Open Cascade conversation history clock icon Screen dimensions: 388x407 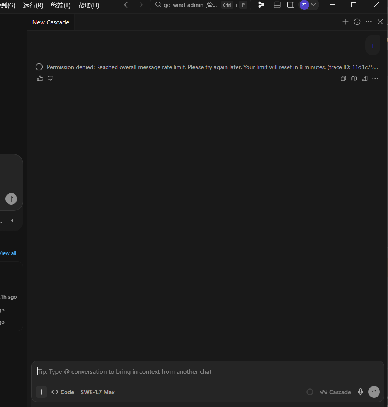[357, 22]
